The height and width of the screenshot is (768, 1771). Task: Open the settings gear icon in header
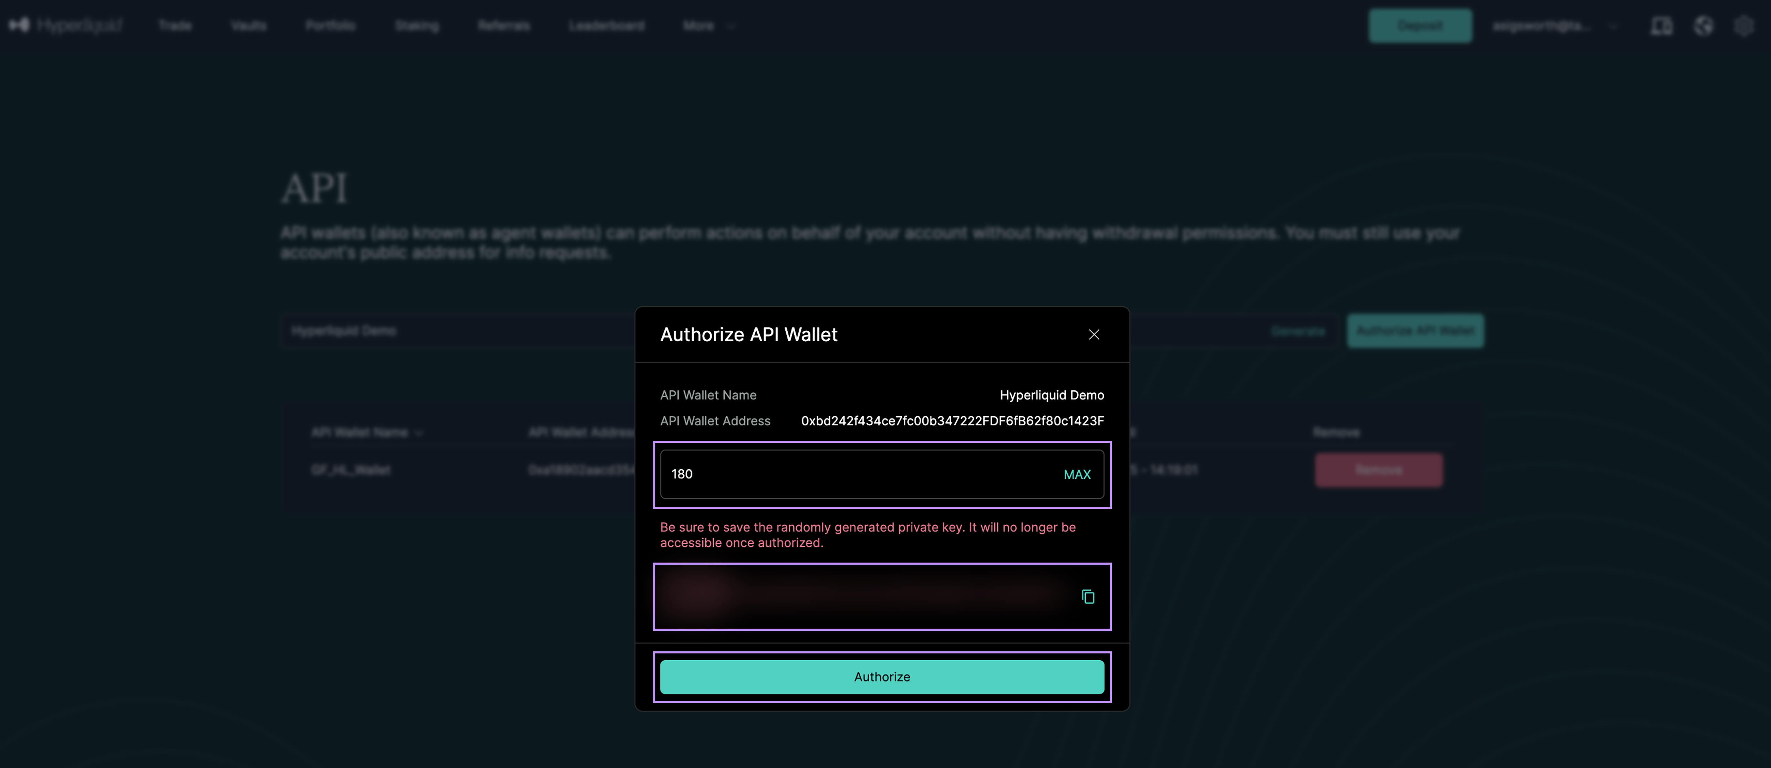pyautogui.click(x=1744, y=26)
